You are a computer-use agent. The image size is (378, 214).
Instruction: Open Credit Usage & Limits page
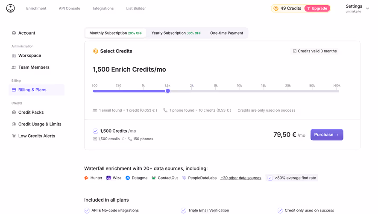tap(40, 124)
